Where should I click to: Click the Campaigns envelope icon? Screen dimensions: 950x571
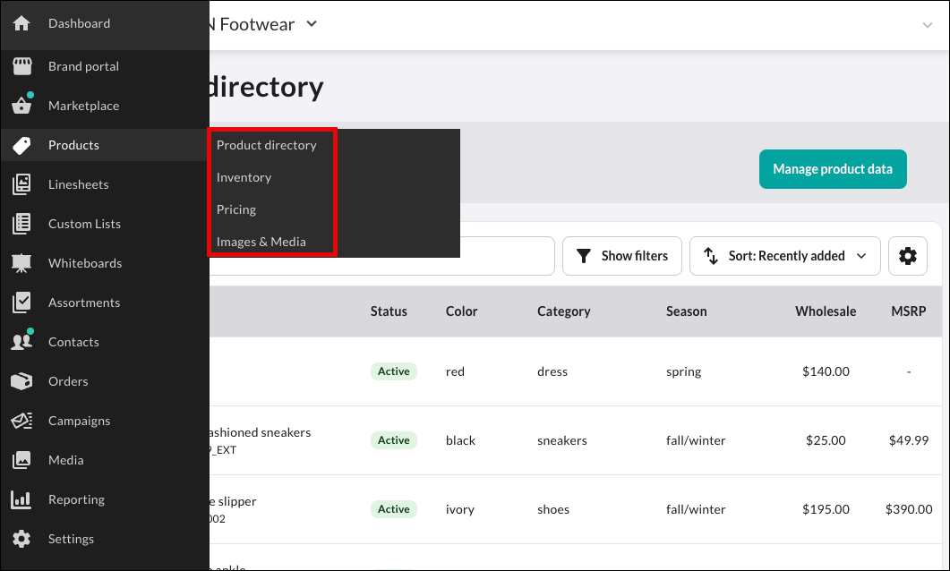21,421
